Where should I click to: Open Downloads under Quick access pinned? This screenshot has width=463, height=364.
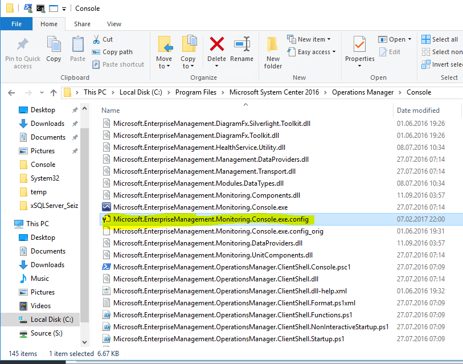tap(47, 124)
